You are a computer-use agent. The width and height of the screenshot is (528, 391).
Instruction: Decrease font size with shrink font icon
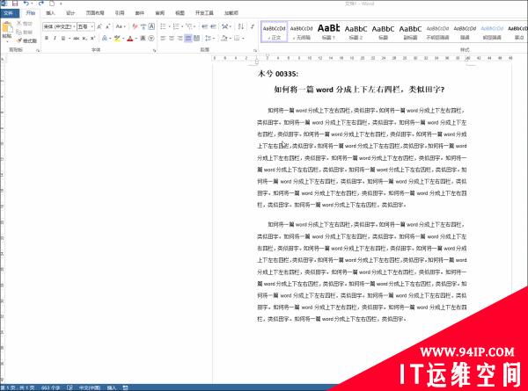click(x=107, y=26)
